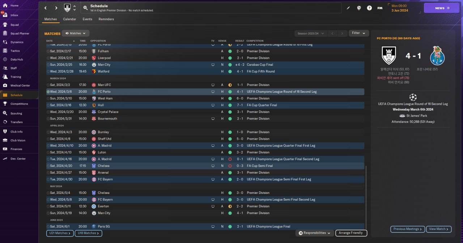This screenshot has width=463, height=243.
Task: Open Transfers sidebar icon
Action: tap(5, 122)
